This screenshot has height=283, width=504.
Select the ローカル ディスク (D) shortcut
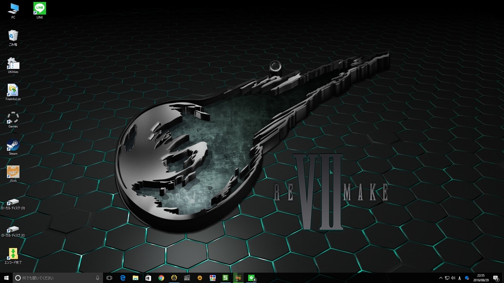(13, 204)
